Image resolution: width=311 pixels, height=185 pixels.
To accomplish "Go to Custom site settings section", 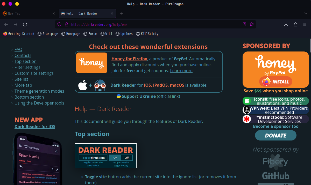I will 34,73.
